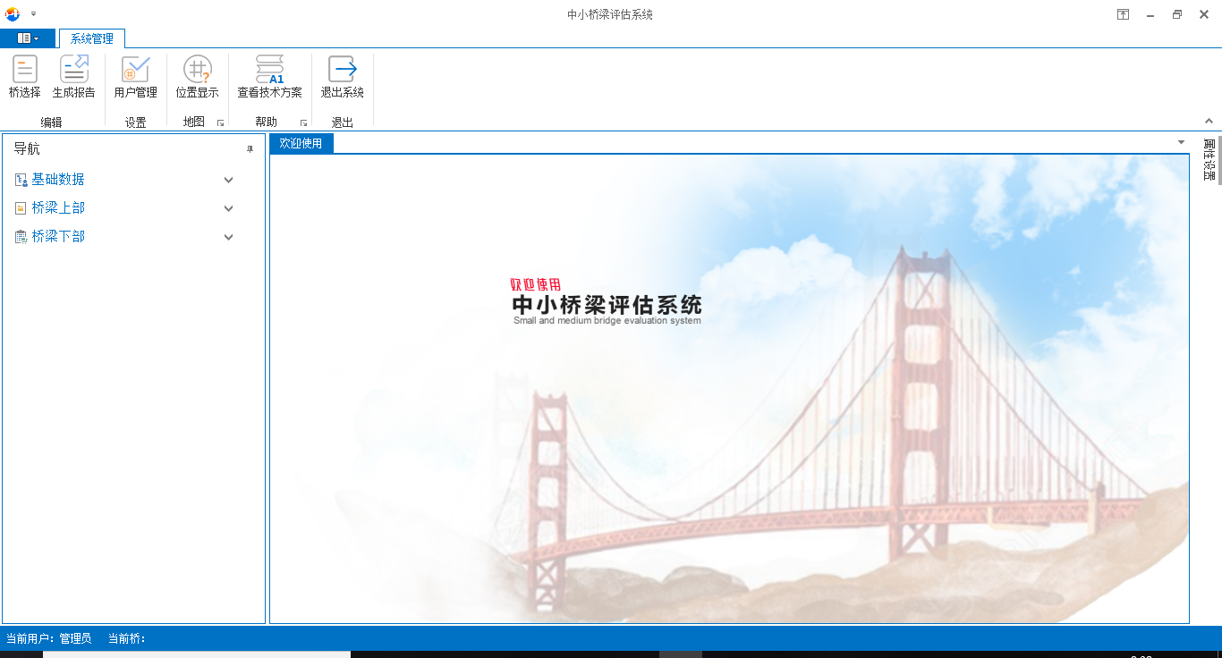Open the 属性设置 side panel tab
This screenshot has width=1222, height=658.
[x=1209, y=160]
